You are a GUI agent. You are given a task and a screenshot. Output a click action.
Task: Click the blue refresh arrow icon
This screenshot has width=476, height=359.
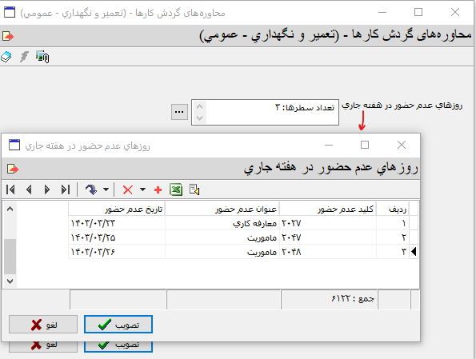[90, 189]
